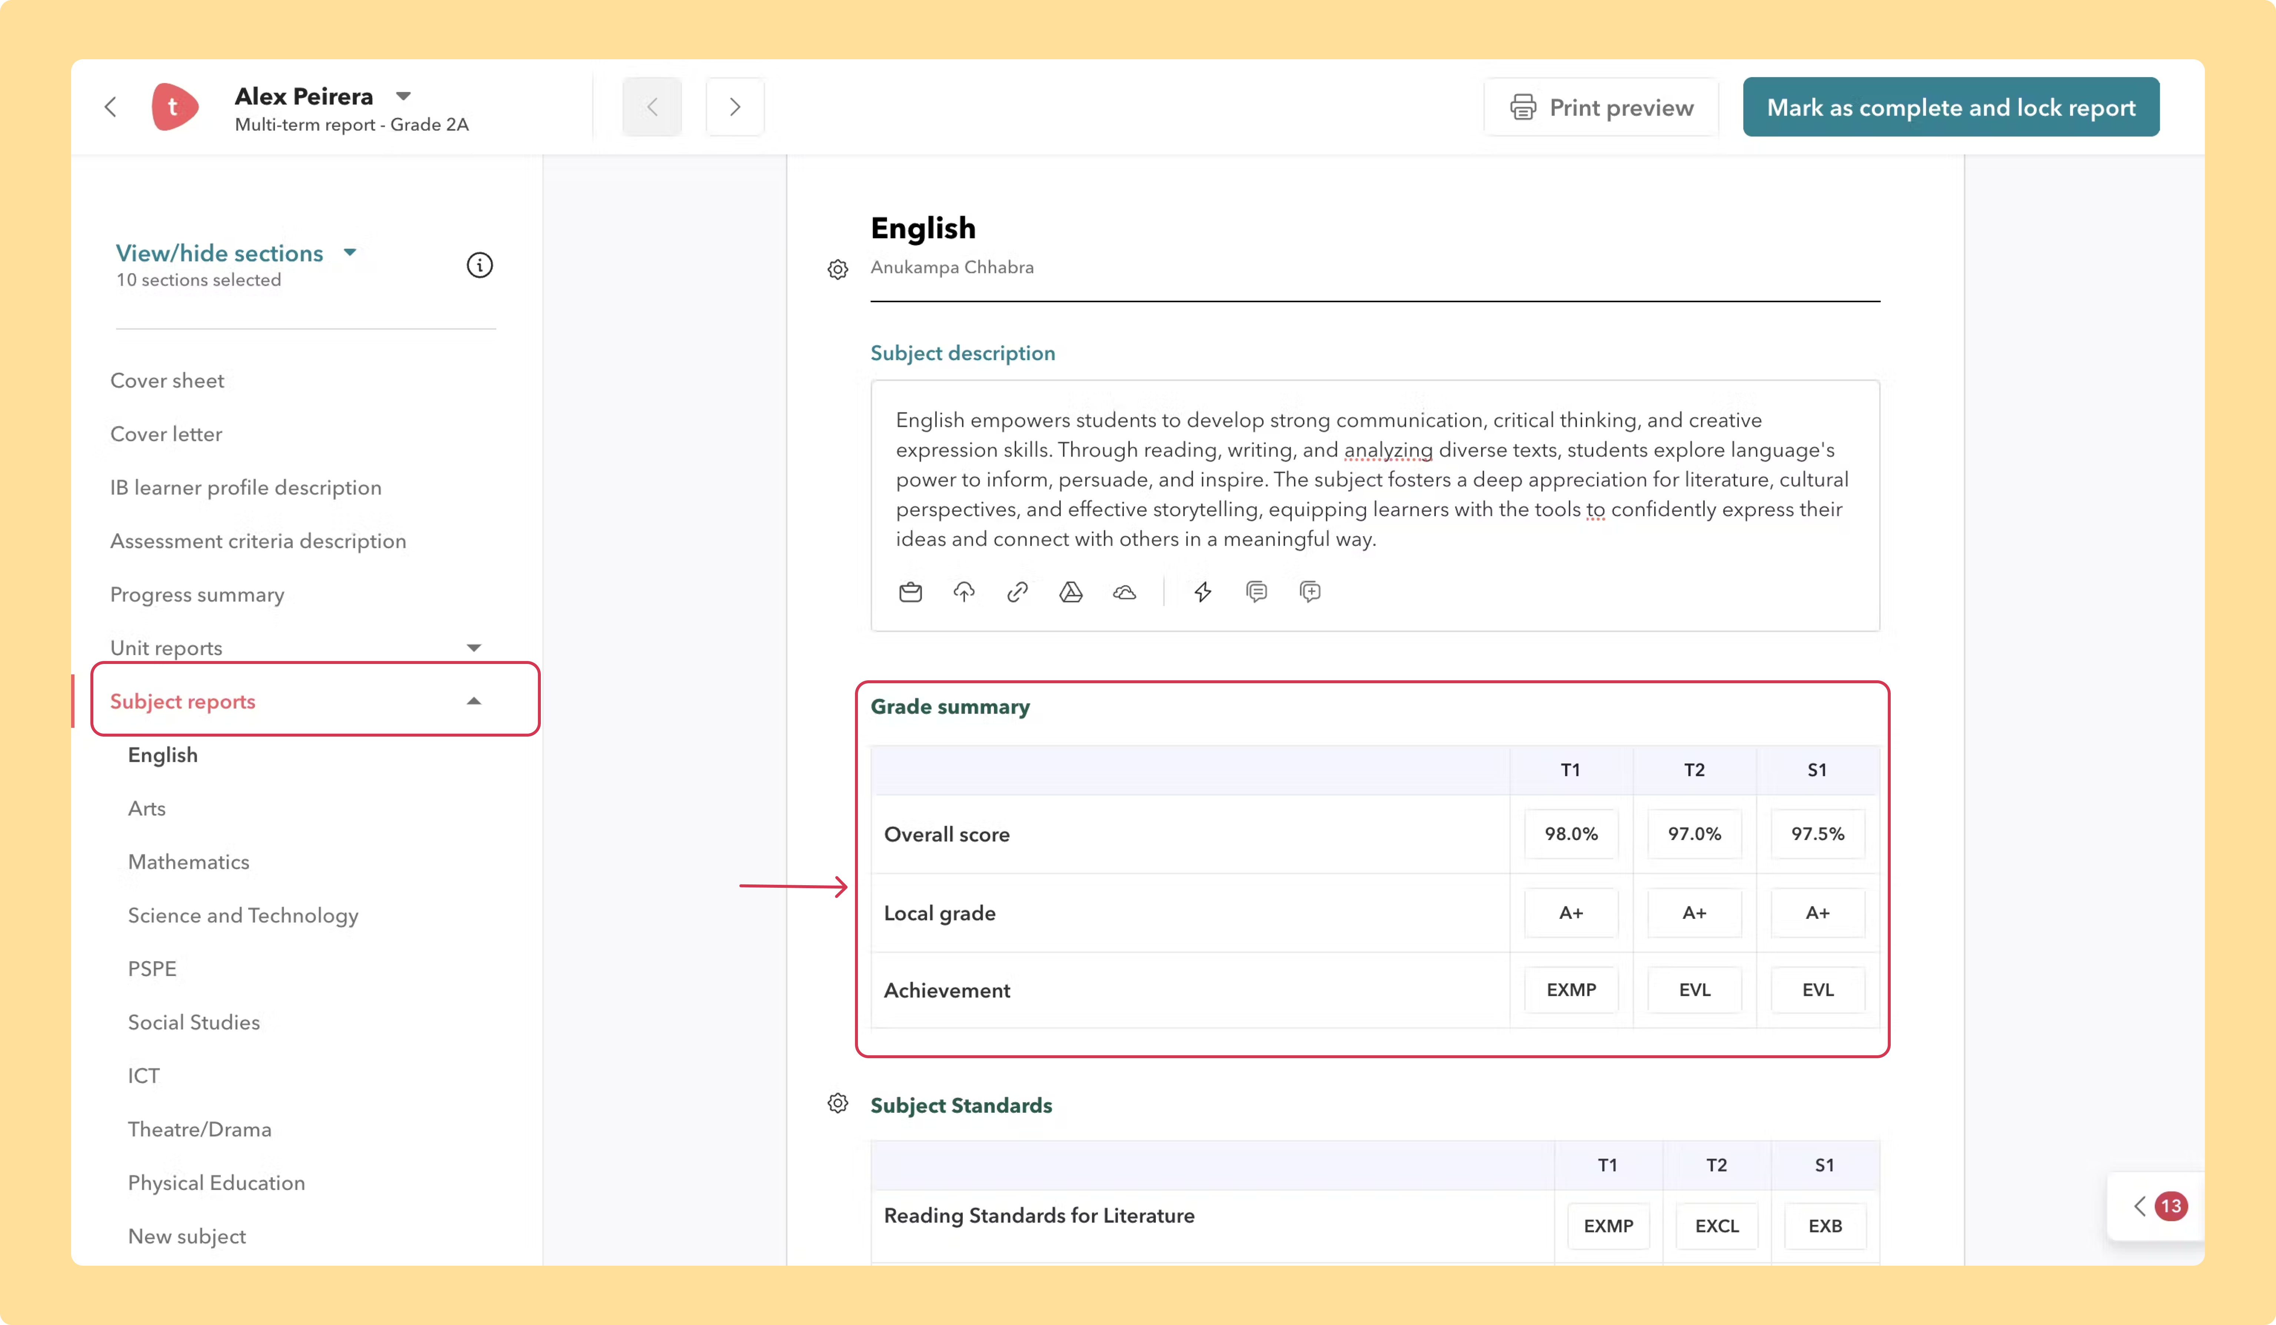Click T1 Reading Standards EXMP cell
This screenshot has width=2276, height=1325.
(1608, 1226)
